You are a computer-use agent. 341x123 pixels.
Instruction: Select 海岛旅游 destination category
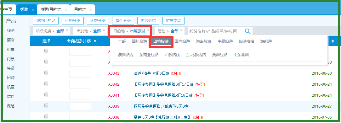(204, 41)
